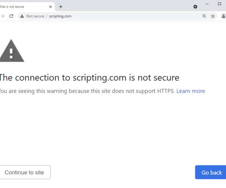Click the 'connection is not secure' heading

(x=89, y=78)
